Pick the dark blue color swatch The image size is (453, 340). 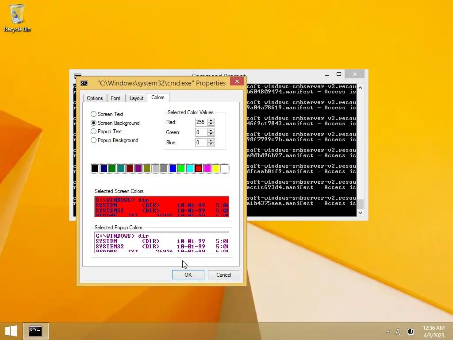(104, 169)
